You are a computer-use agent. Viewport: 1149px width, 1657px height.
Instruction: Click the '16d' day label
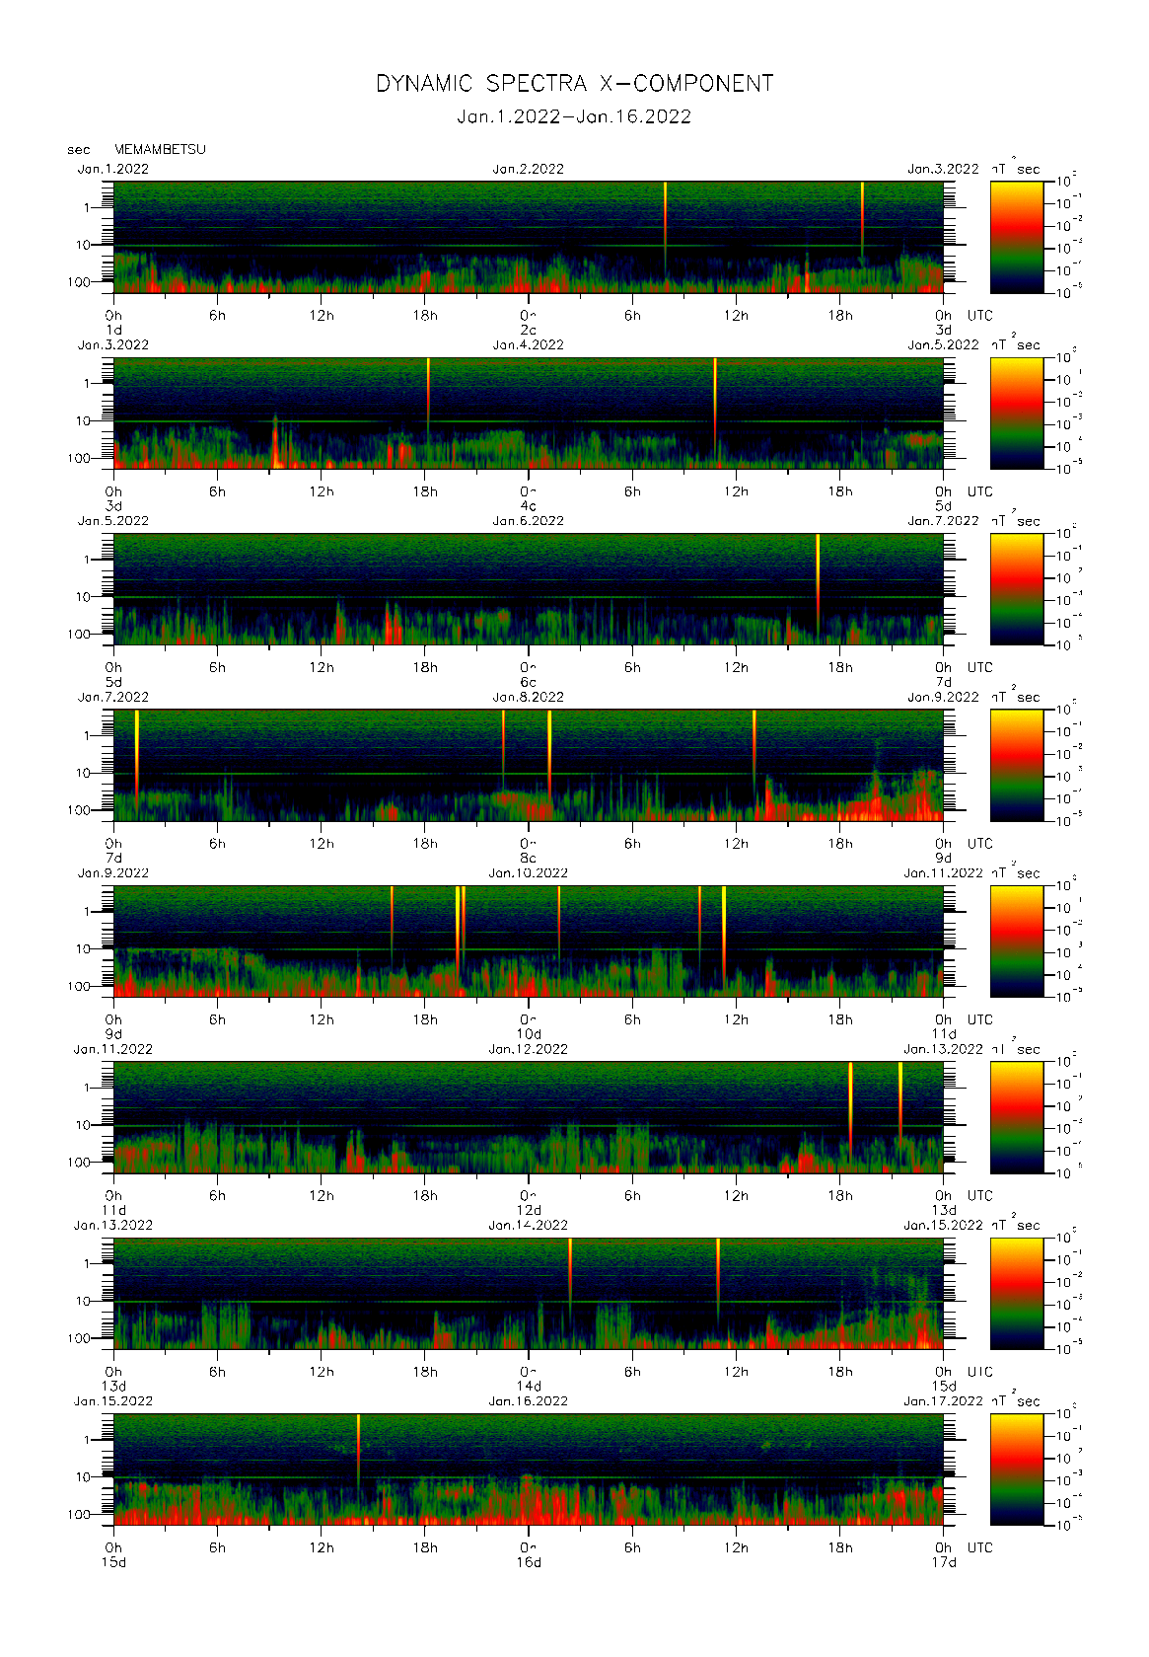tap(529, 1561)
